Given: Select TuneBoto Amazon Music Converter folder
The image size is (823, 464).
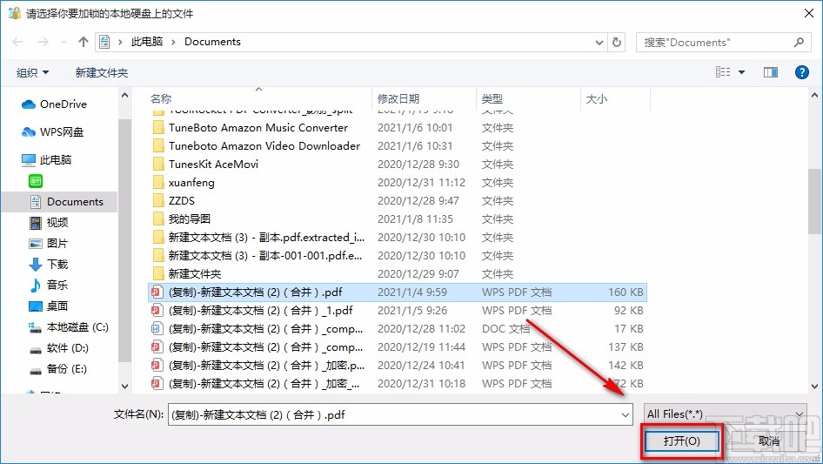Looking at the screenshot, I should [258, 128].
